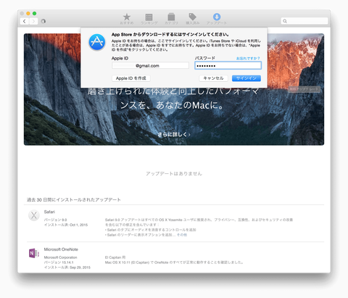Click the green zoom window button
The image size is (348, 298).
pyautogui.click(x=34, y=14)
